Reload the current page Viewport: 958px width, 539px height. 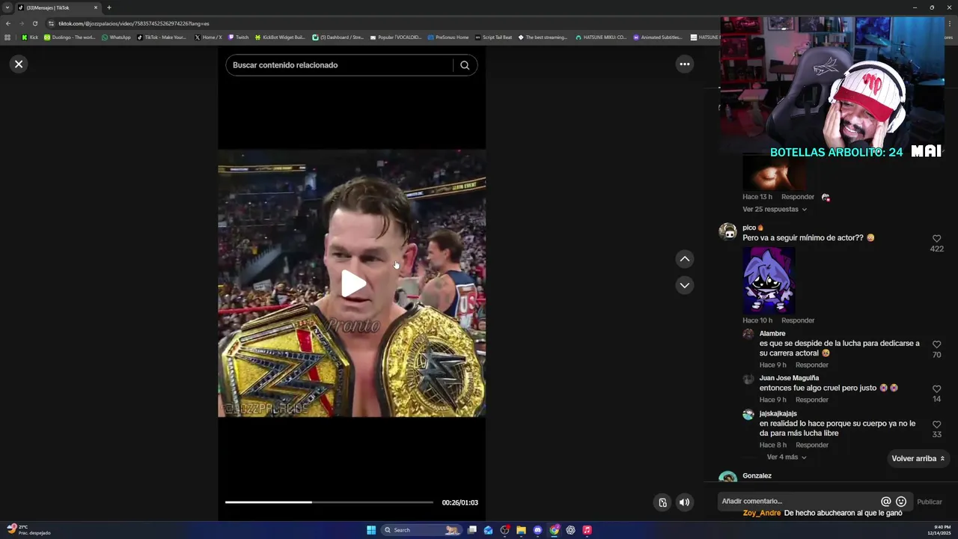[34, 23]
